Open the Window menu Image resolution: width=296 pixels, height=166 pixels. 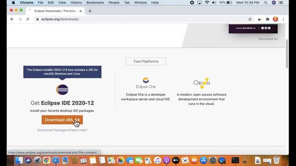click(x=141, y=3)
